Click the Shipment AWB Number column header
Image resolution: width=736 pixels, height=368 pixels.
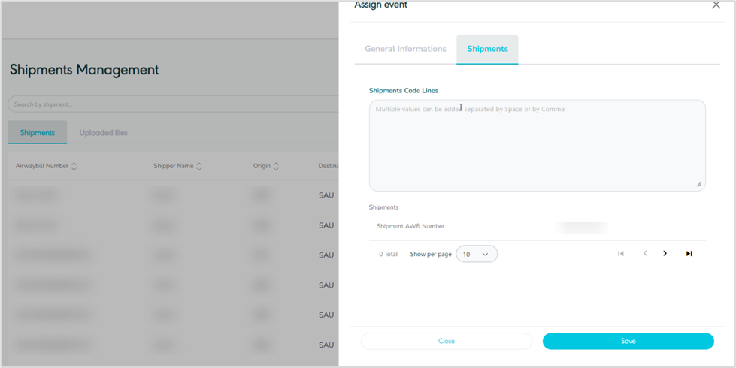pyautogui.click(x=412, y=226)
